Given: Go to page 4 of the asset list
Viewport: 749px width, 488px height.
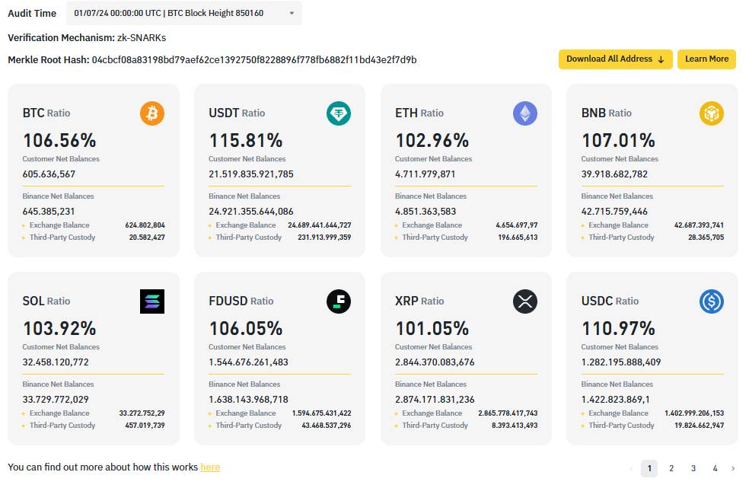Looking at the screenshot, I should (715, 468).
